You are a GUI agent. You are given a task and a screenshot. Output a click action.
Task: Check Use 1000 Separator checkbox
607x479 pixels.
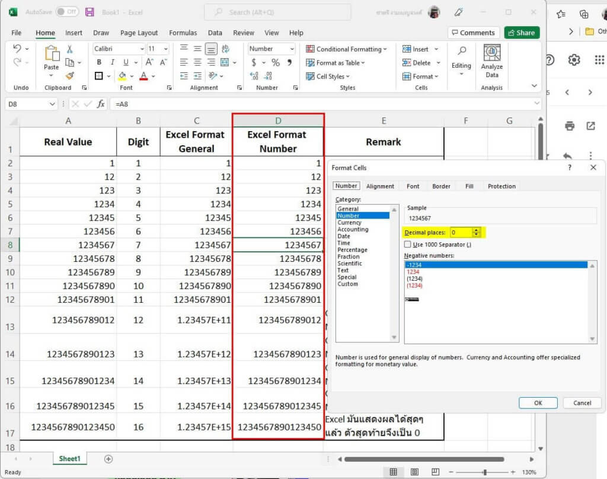pyautogui.click(x=408, y=244)
